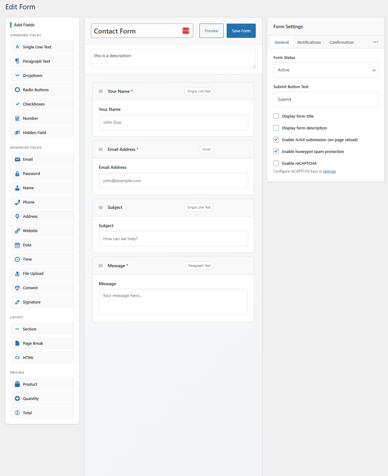This screenshot has width=388, height=476.
Task: Add an Email field from Advanced Fields
Action: click(x=42, y=159)
